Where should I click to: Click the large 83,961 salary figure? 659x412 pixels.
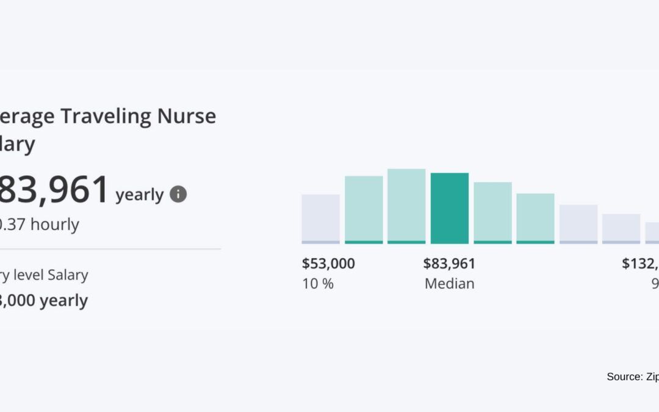(55, 190)
